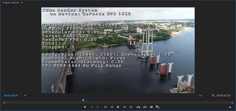Click the Mark Out bracket icon
The height and width of the screenshot is (111, 236).
click(97, 107)
